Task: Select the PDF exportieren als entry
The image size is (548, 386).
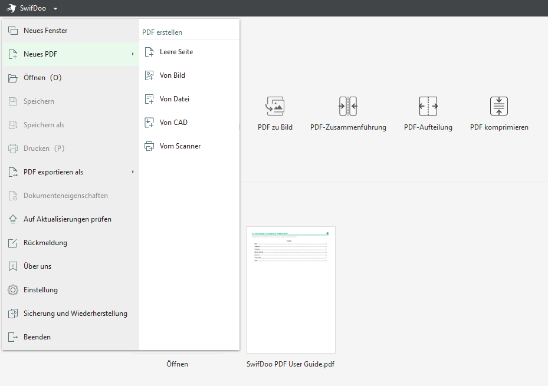Action: [71, 172]
